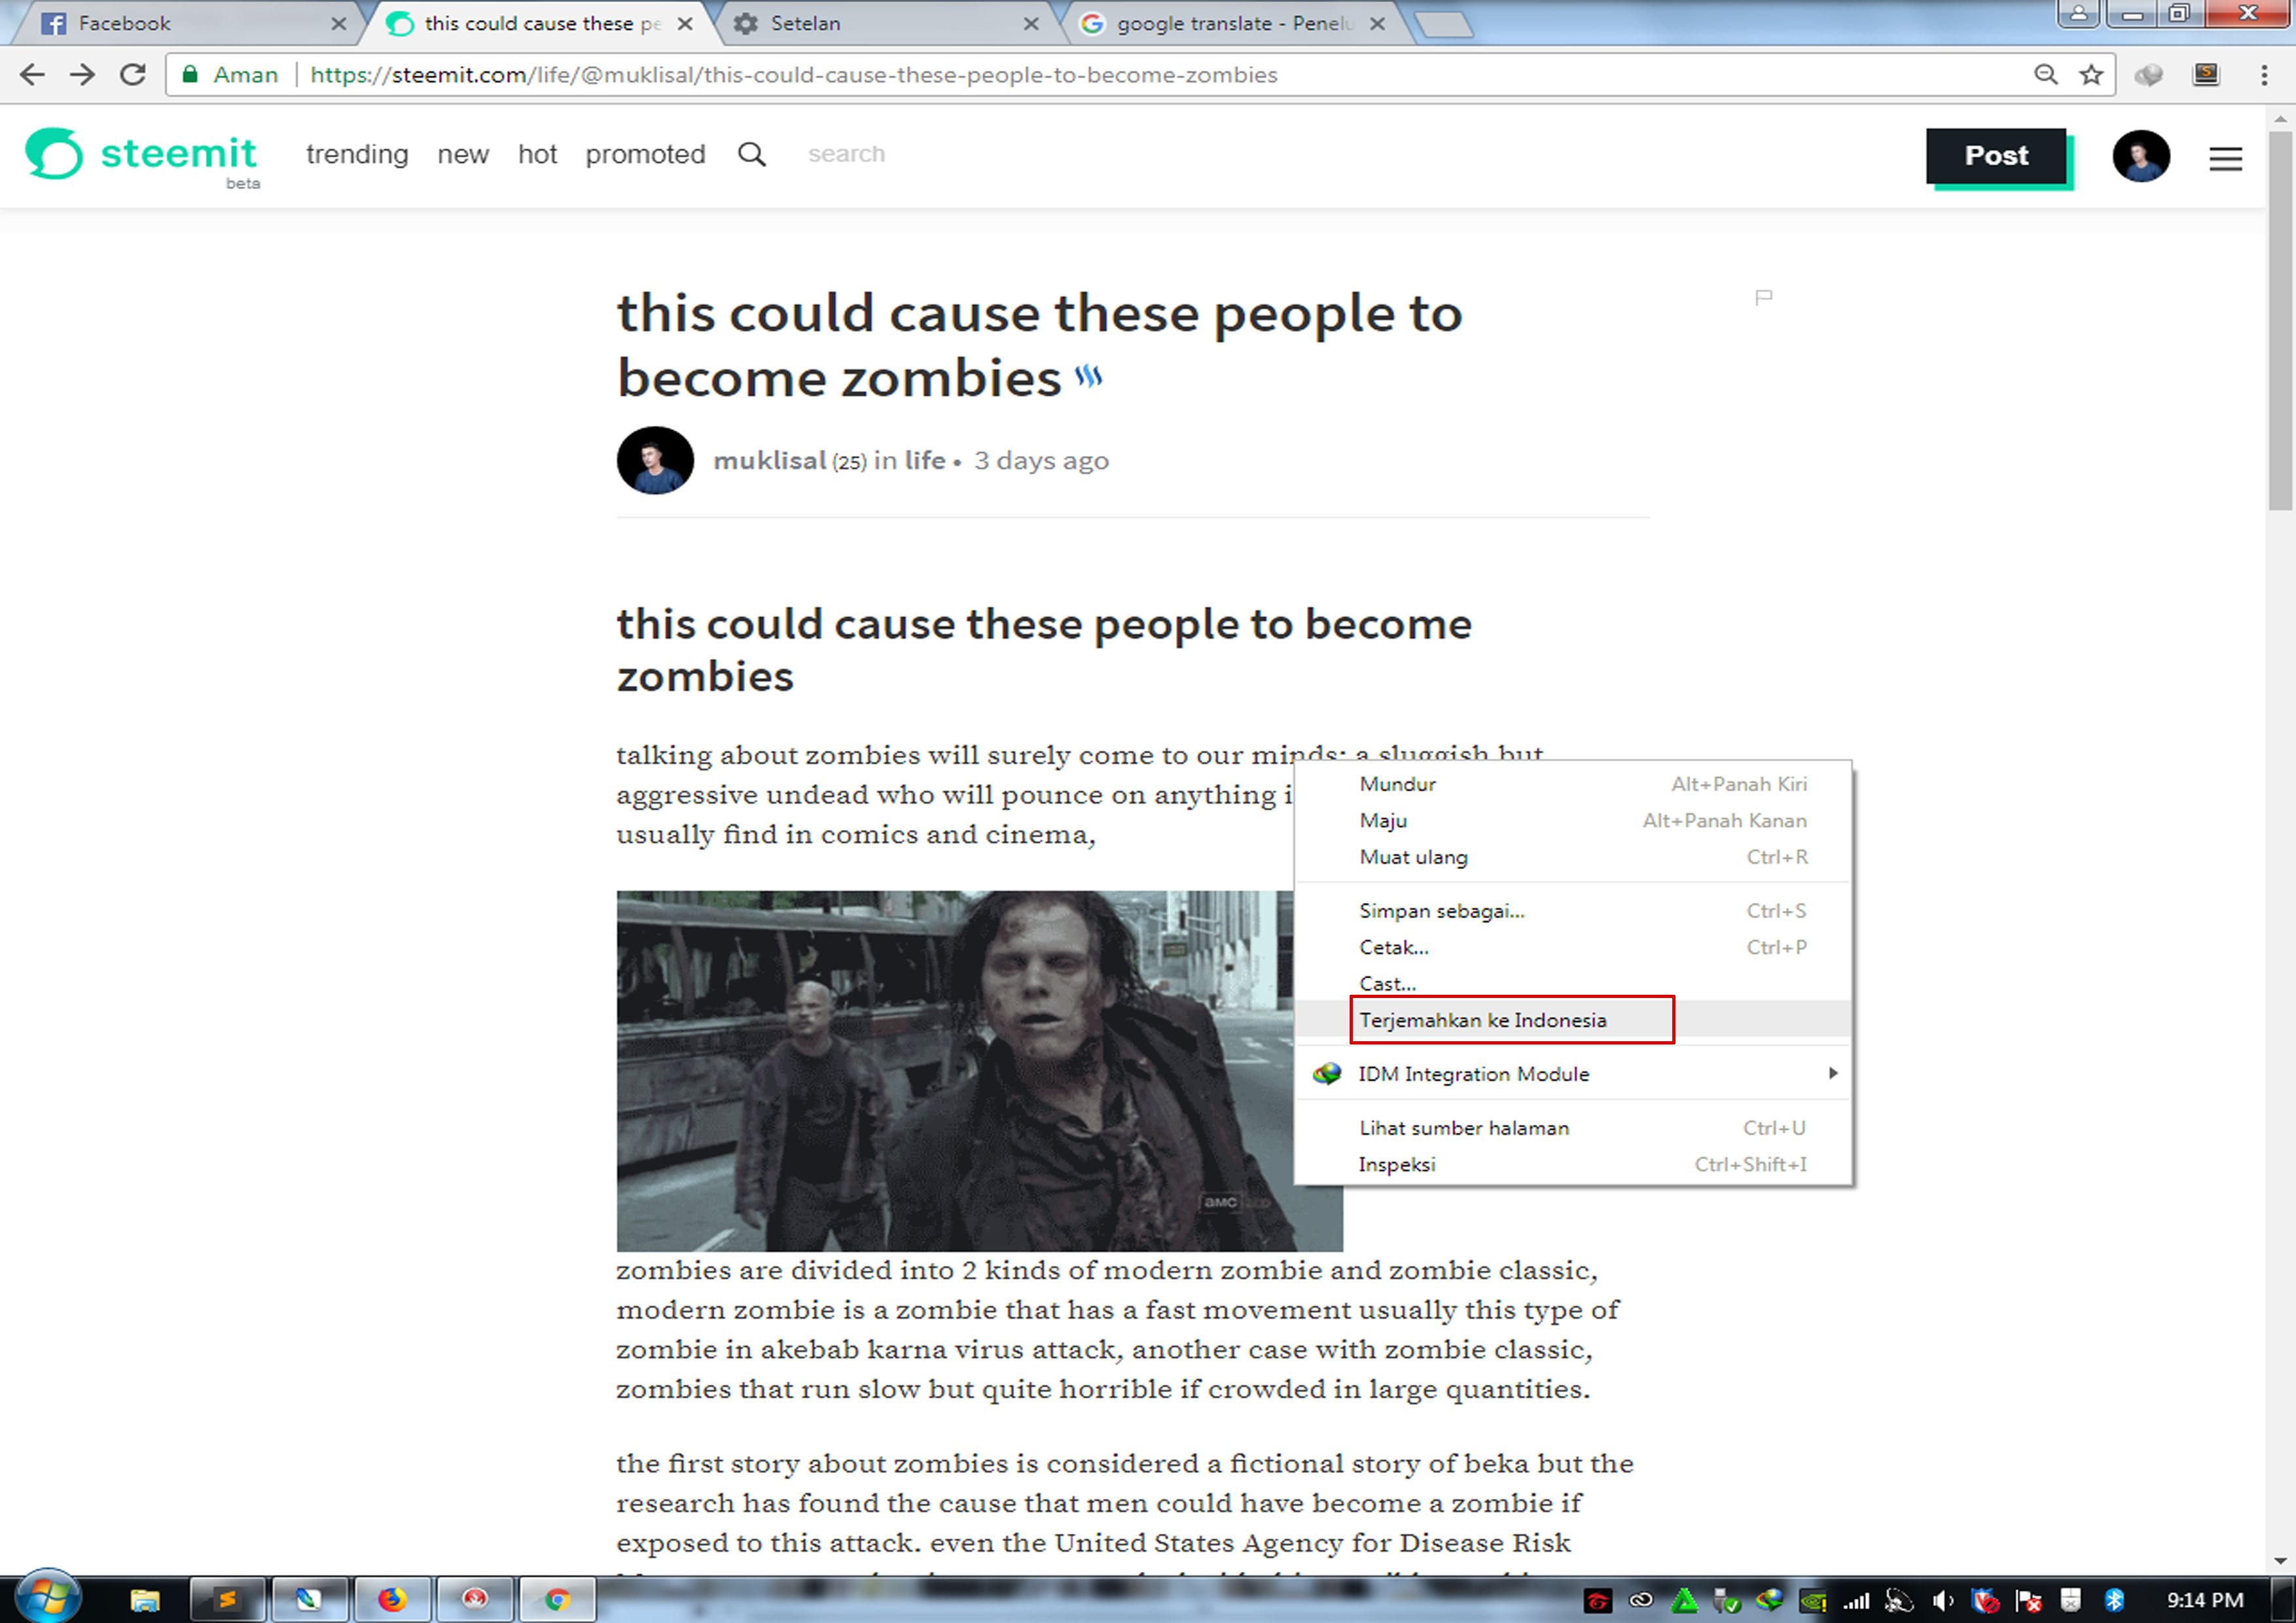Switch to the Setelan tab
The height and width of the screenshot is (1623, 2296).
tap(805, 23)
